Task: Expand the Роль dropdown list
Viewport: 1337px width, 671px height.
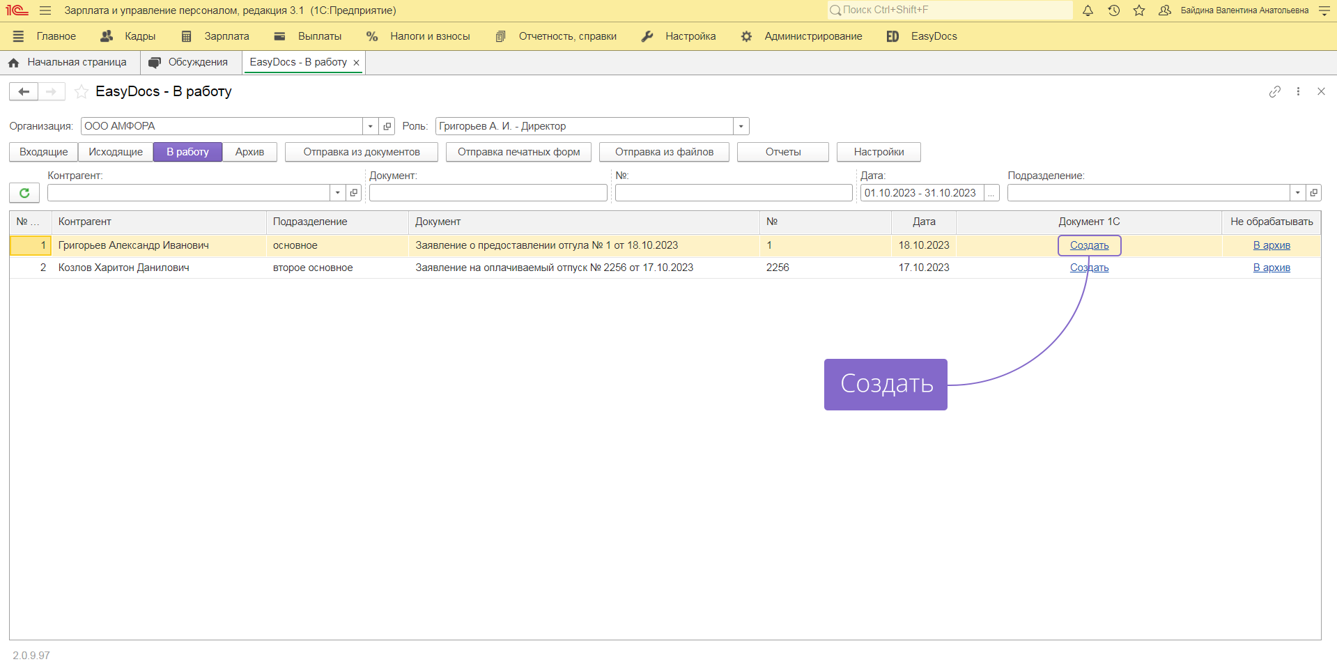Action: coord(741,126)
